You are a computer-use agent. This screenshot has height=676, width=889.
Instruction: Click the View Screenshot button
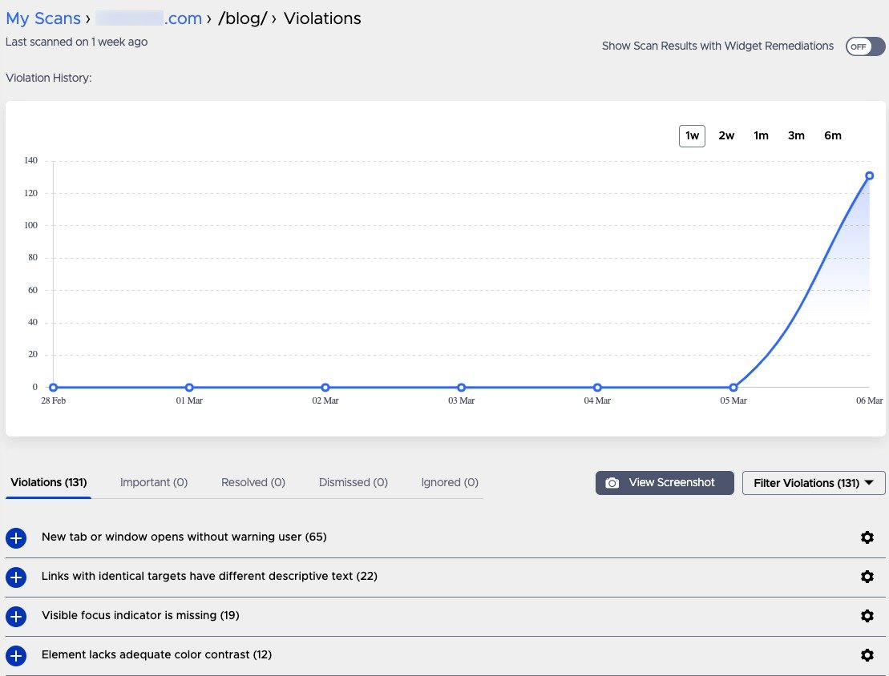coord(665,482)
